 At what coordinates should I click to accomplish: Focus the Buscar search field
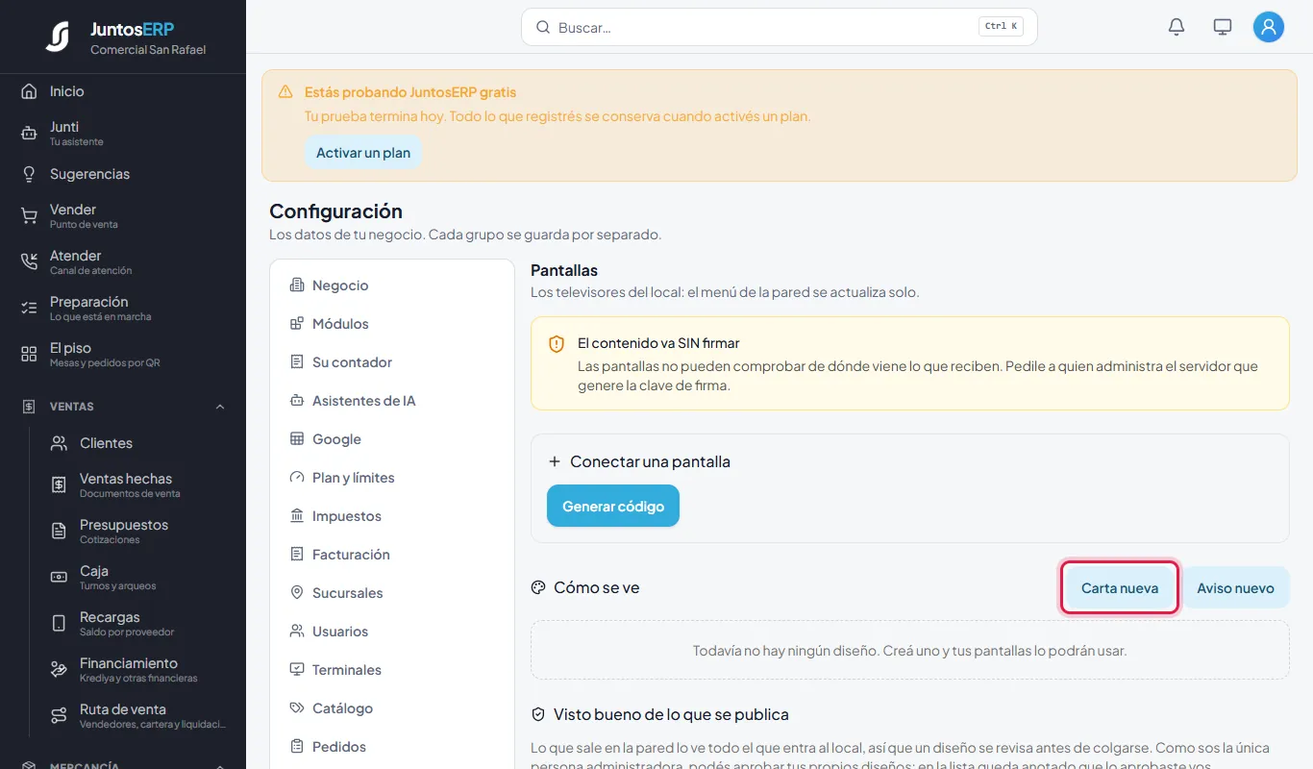[780, 27]
